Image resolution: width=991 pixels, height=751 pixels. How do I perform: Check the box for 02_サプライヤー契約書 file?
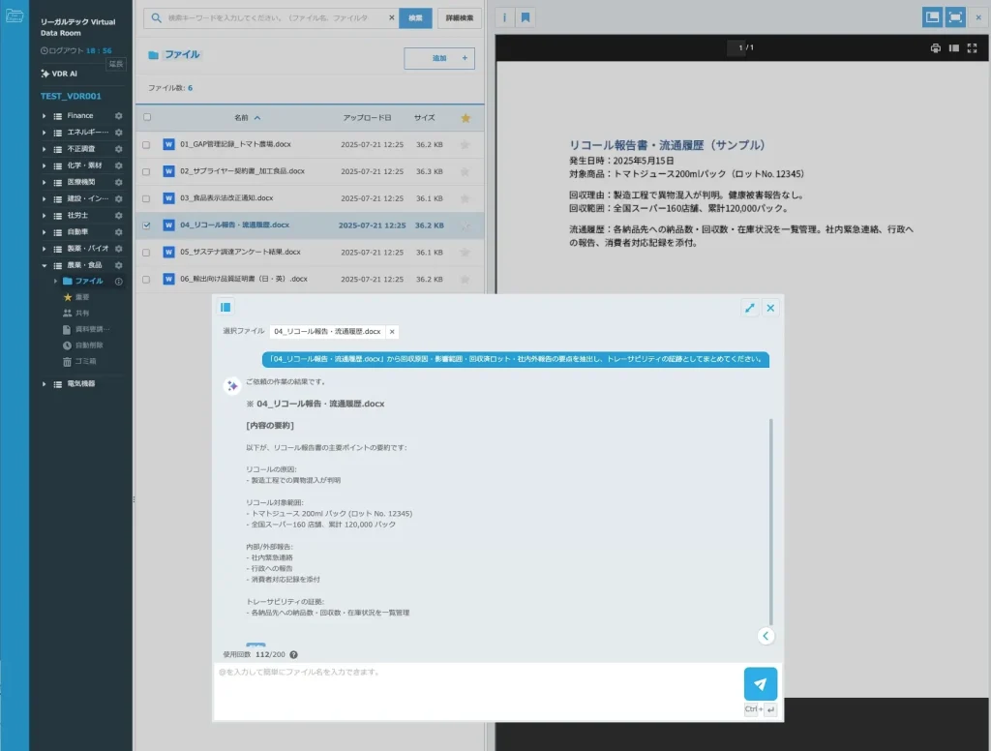(147, 171)
